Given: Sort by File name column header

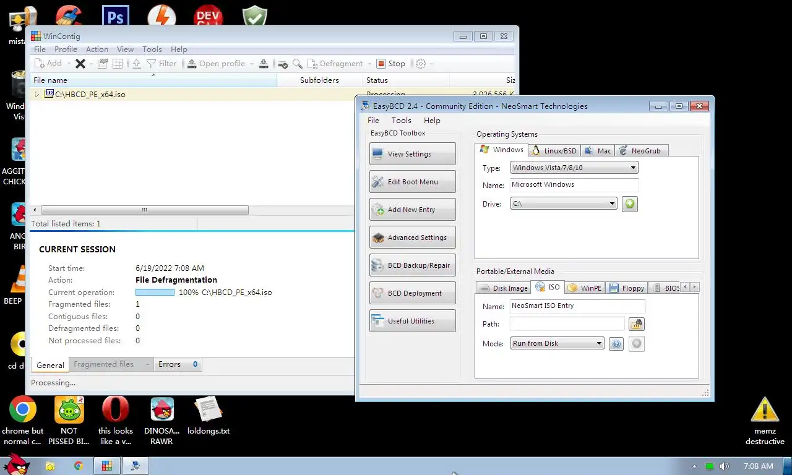Looking at the screenshot, I should pyautogui.click(x=153, y=80).
